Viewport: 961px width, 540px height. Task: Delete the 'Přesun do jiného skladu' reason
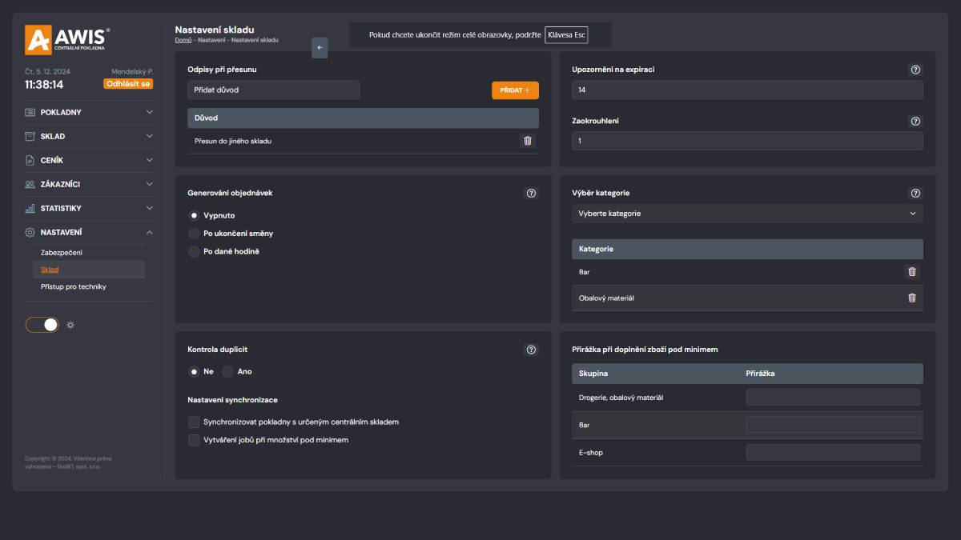(527, 141)
